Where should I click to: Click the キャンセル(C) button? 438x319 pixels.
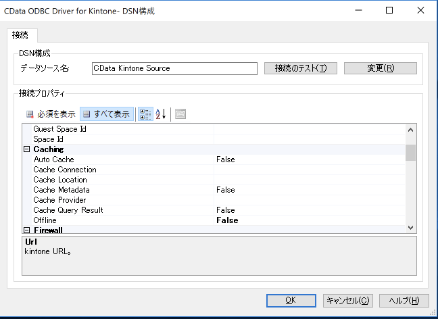[348, 301]
